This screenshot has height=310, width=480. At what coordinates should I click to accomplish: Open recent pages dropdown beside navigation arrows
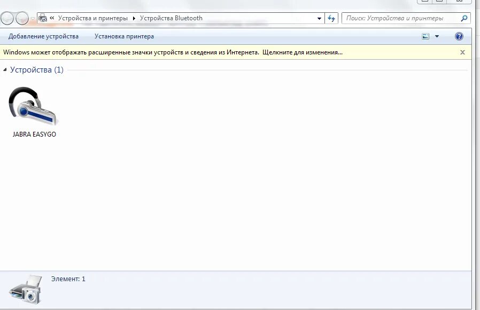(33, 19)
